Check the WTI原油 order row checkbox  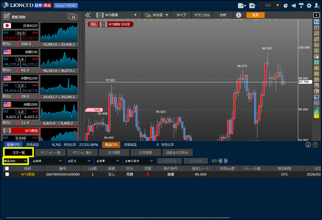7,174
